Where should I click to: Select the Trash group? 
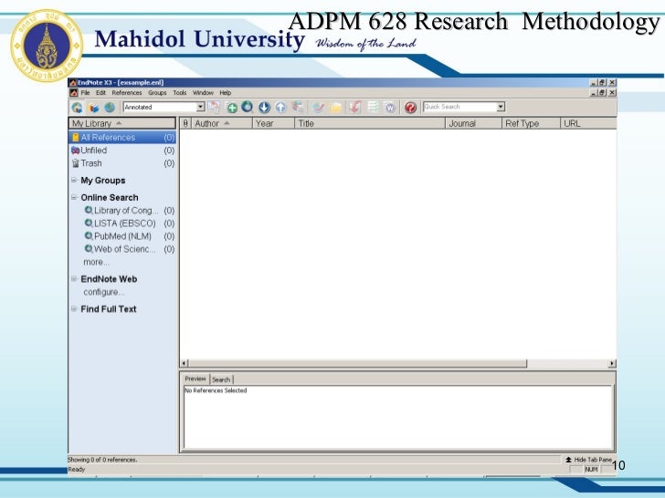coord(122,163)
